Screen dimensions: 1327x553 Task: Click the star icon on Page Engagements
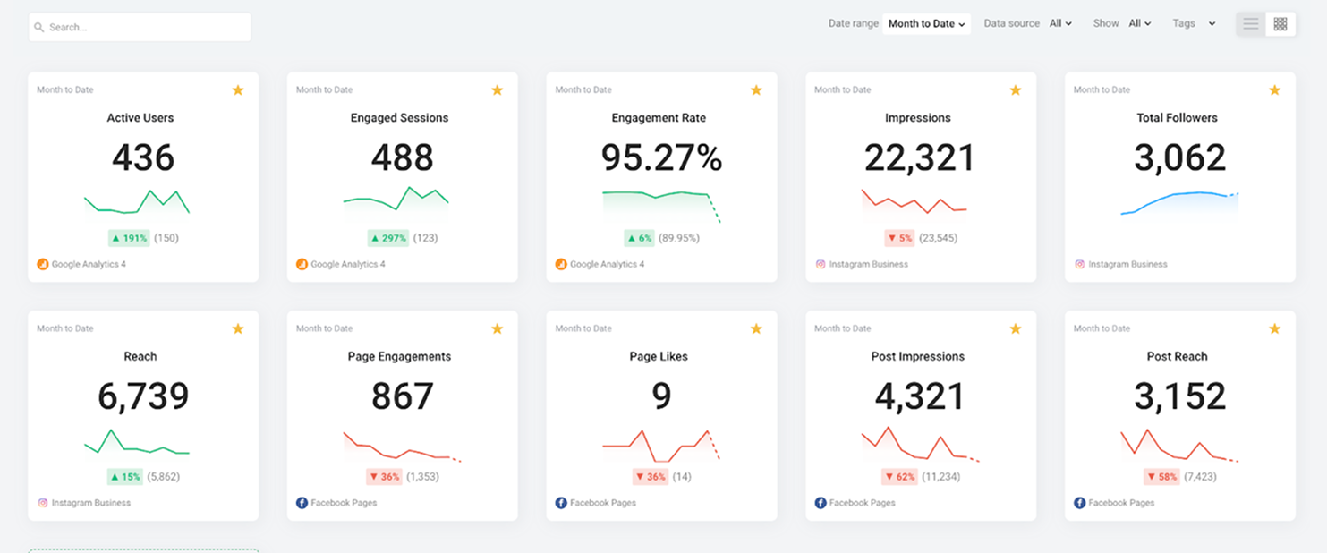498,329
